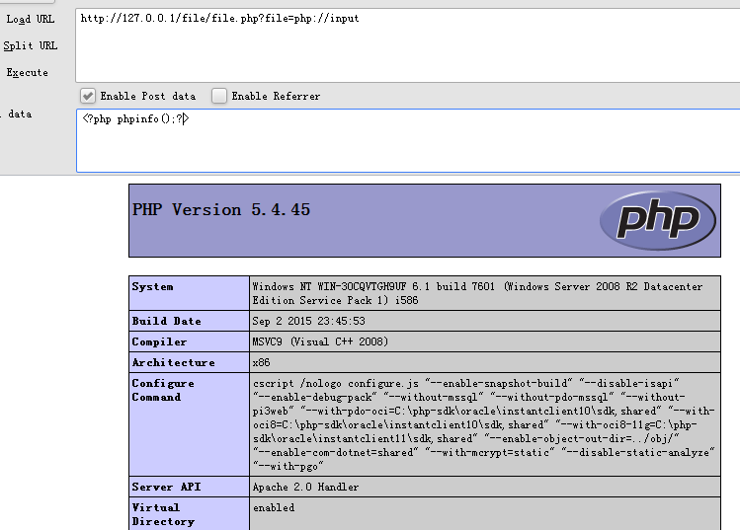Toggle the Enable Post data checkbox
Image resolution: width=740 pixels, height=530 pixels.
click(x=87, y=96)
